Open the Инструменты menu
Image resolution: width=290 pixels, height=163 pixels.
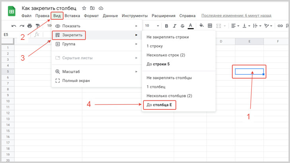135,16
